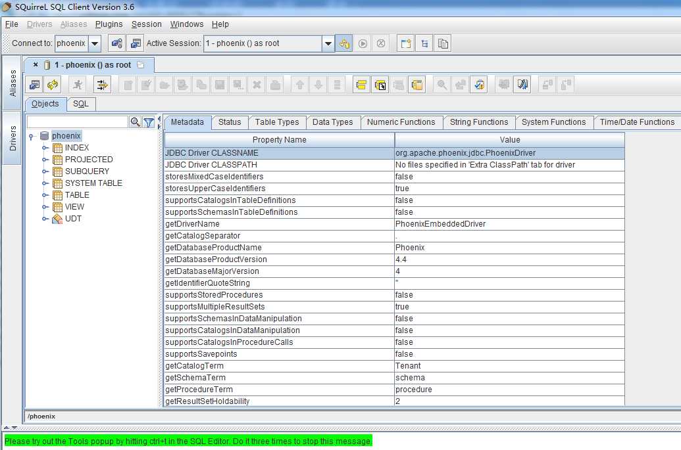The width and height of the screenshot is (681, 450).
Task: Click the connect-to-alias icon beside phoenix dropdown
Action: click(117, 43)
